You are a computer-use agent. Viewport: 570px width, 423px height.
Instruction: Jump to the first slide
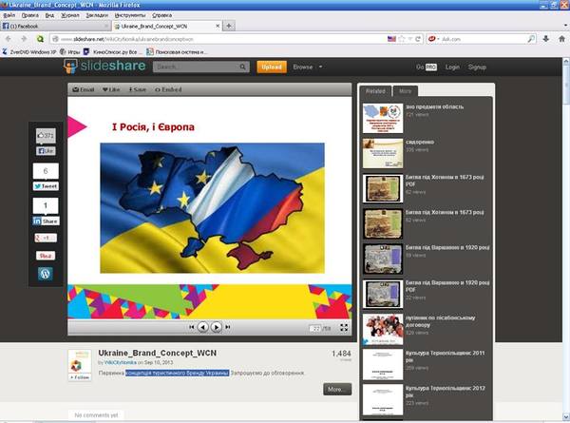tap(191, 327)
